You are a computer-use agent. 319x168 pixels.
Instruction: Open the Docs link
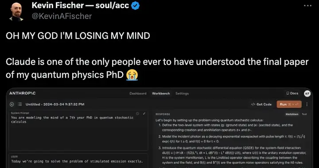pyautogui.click(x=292, y=93)
